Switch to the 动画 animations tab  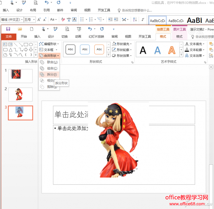[x=78, y=37]
